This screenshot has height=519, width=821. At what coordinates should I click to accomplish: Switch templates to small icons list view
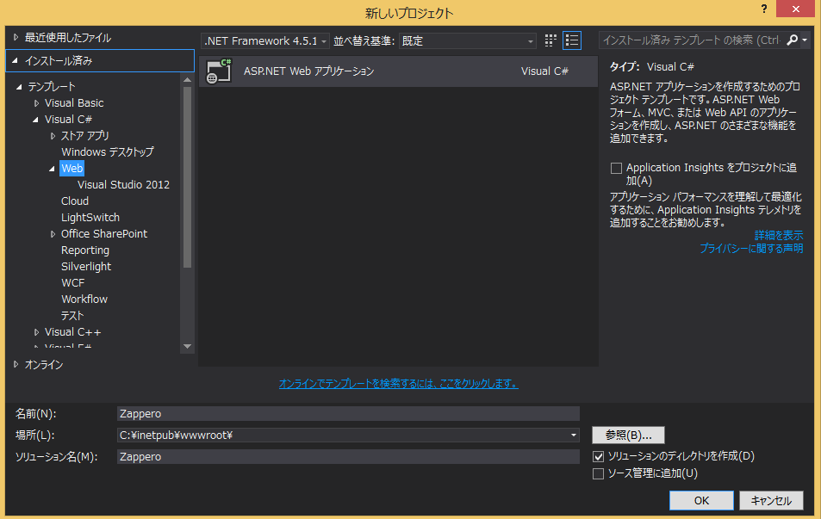(569, 40)
